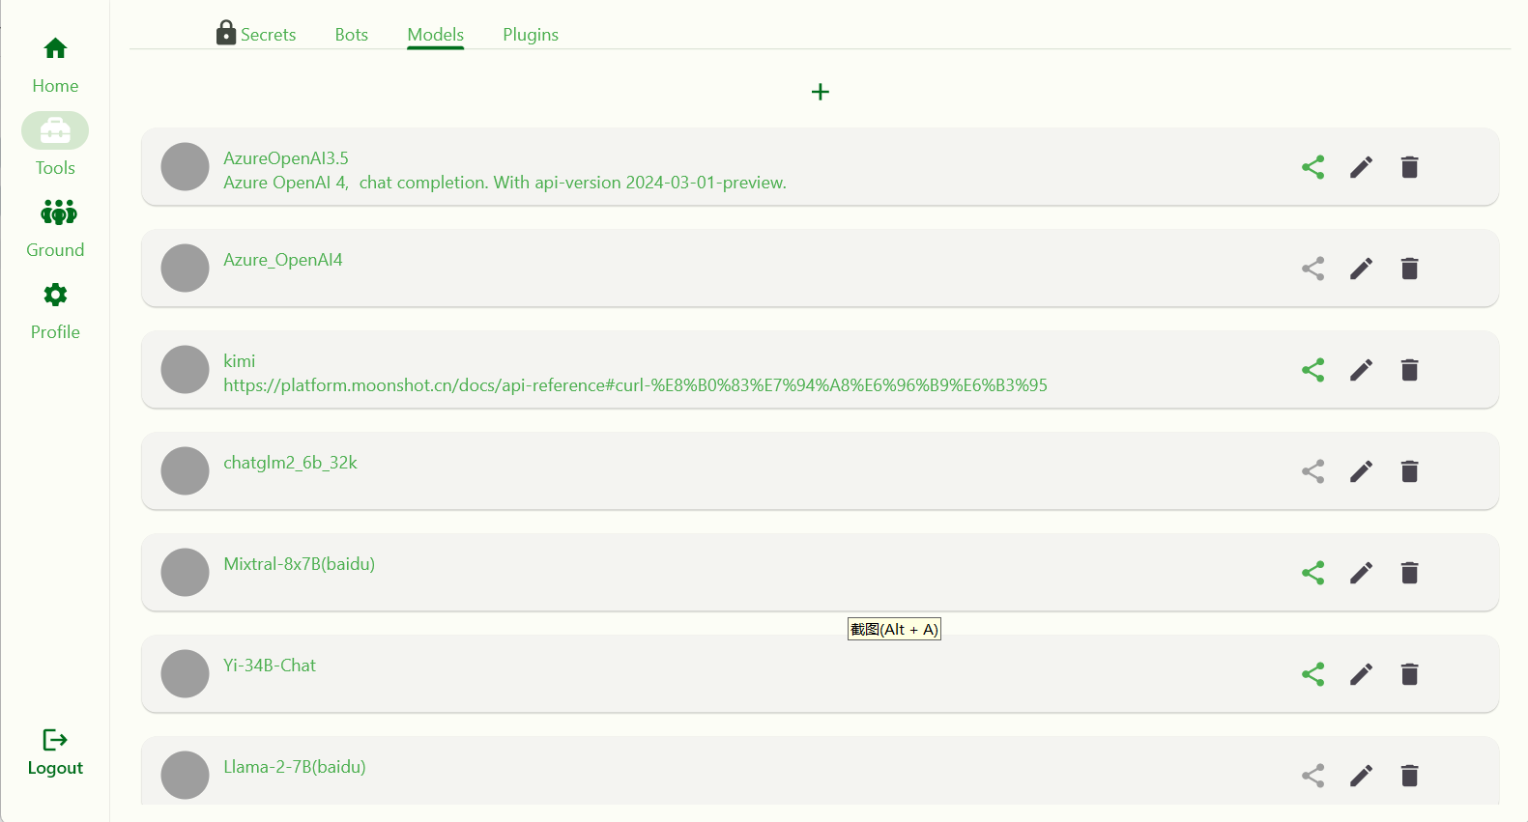Open the kimi moonshot API reference link
Image resolution: width=1528 pixels, height=822 pixels.
[635, 385]
